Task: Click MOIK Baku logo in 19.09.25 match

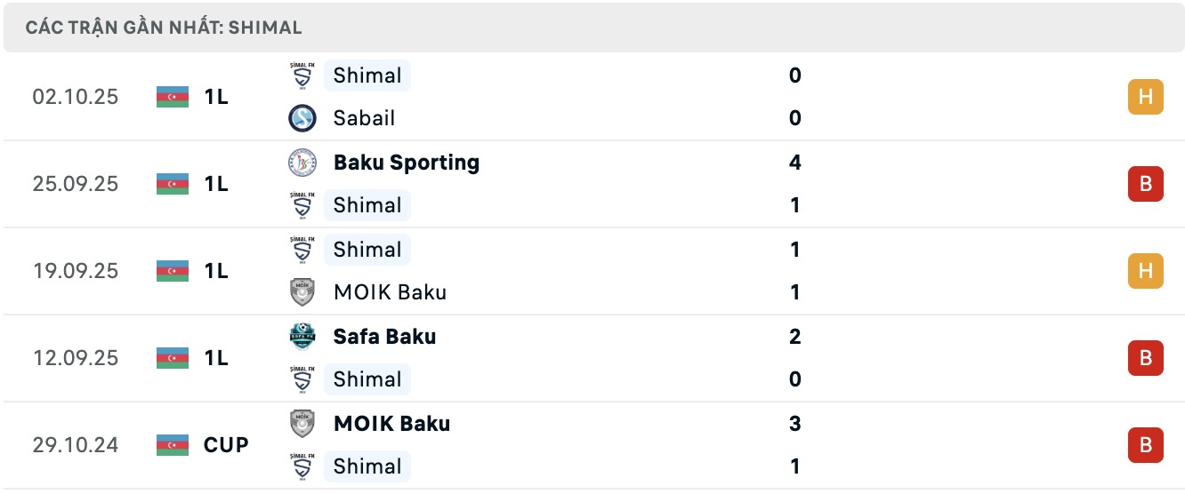Action: pyautogui.click(x=303, y=292)
